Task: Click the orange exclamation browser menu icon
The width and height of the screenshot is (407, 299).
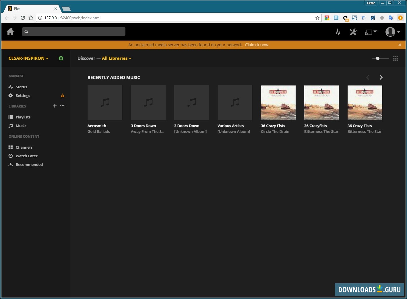Action: pos(400,18)
